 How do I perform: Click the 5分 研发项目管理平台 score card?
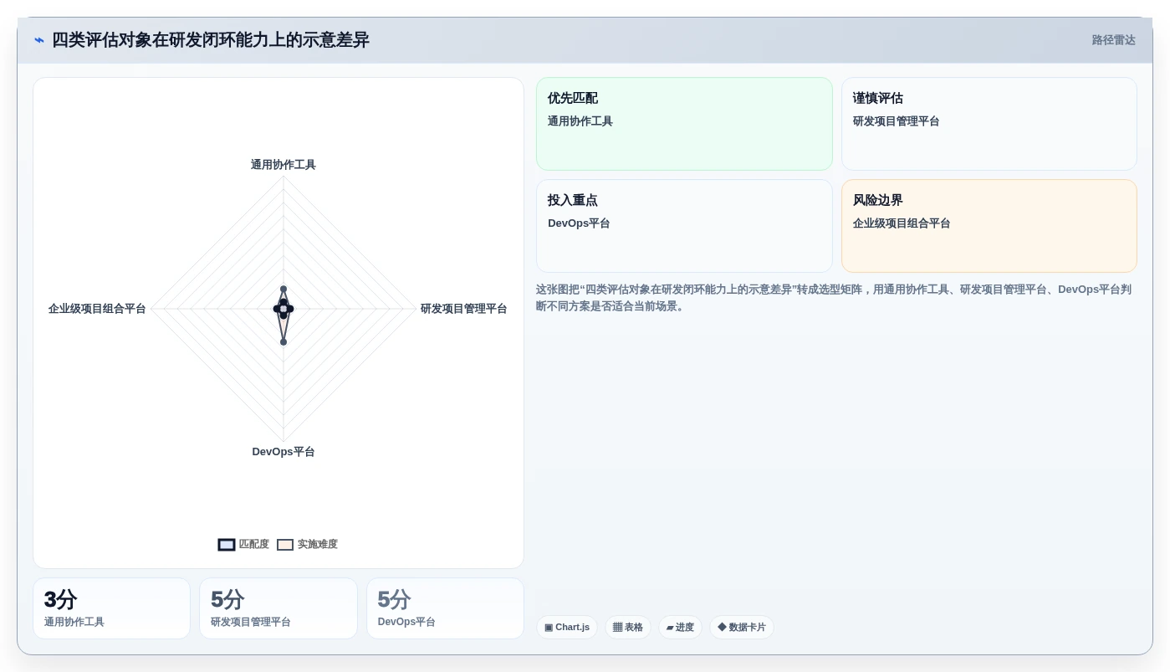pos(278,608)
